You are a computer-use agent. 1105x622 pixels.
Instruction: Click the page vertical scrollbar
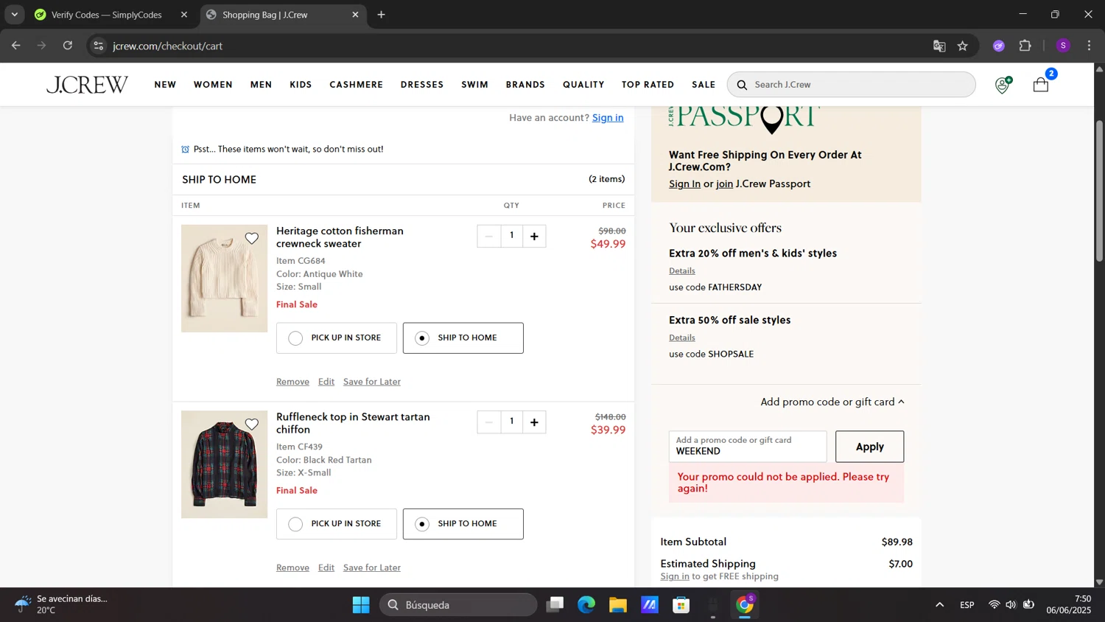1099,192
